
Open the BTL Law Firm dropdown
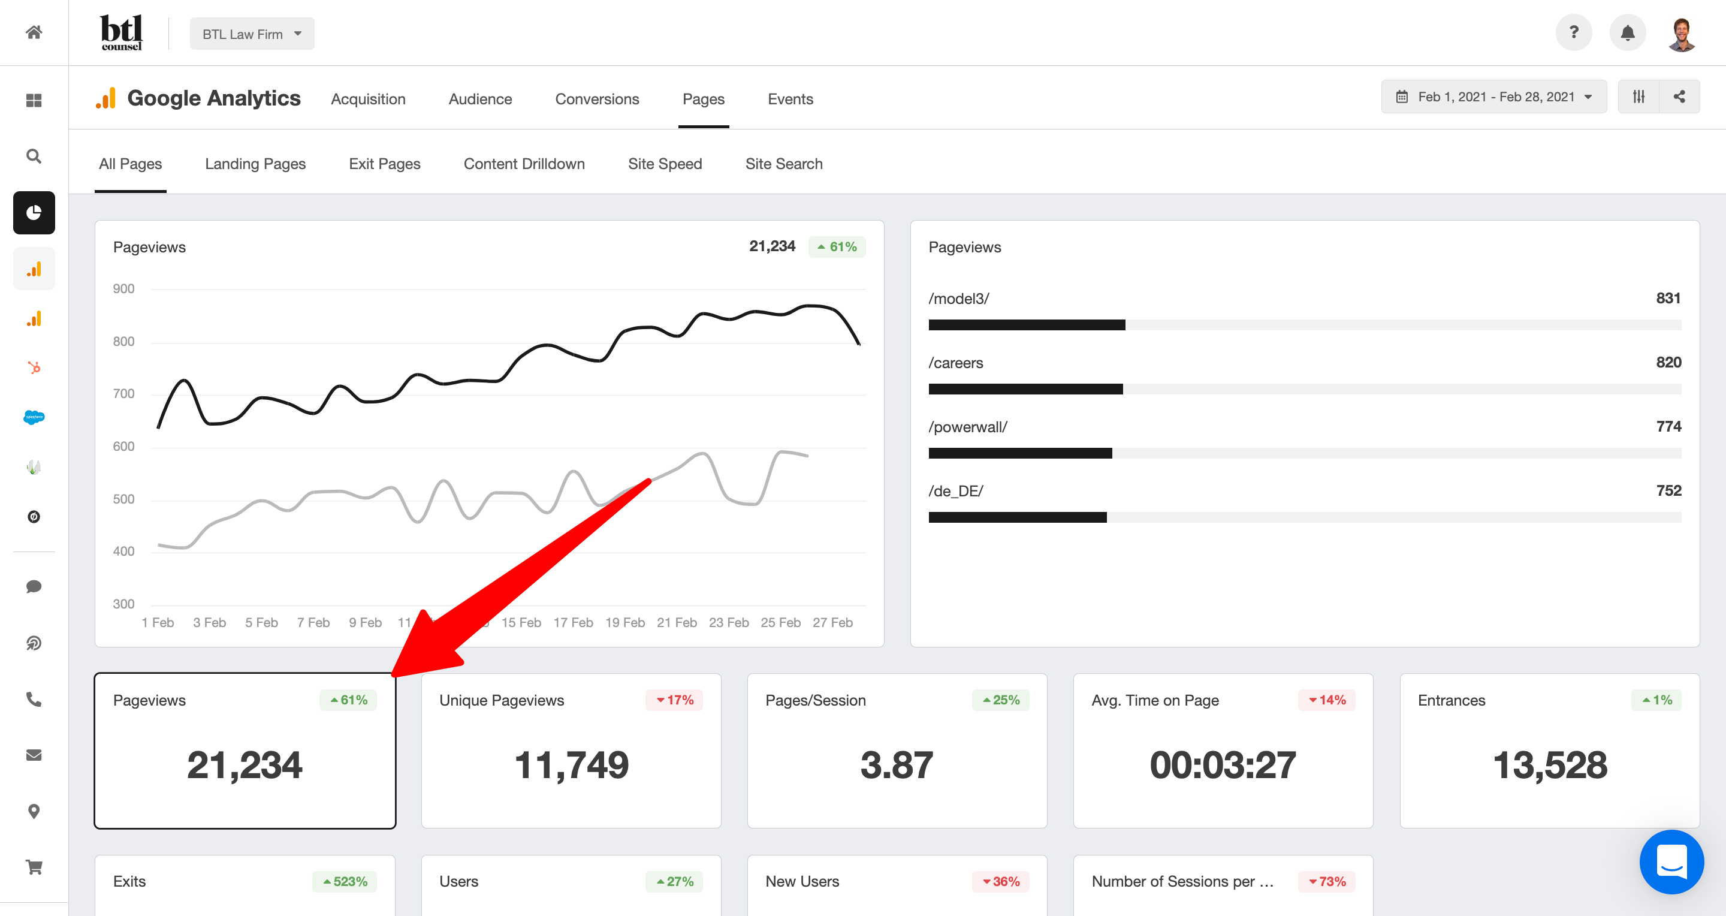[x=252, y=34]
